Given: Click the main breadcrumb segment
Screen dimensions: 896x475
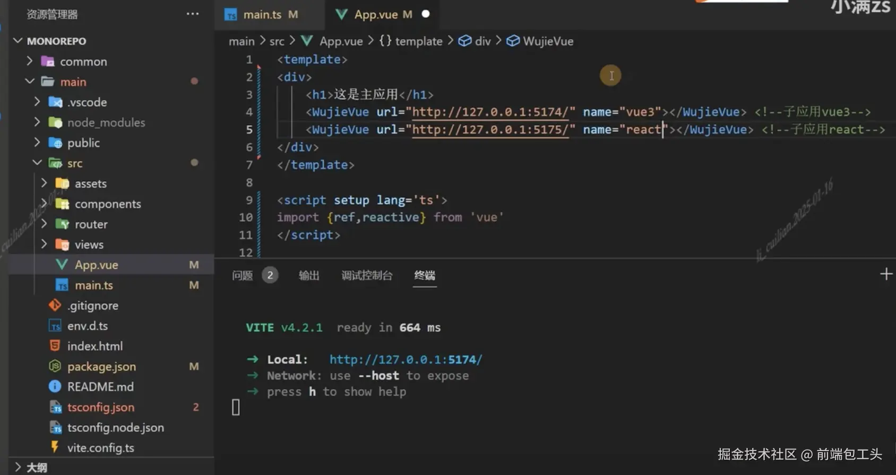Looking at the screenshot, I should [x=242, y=41].
